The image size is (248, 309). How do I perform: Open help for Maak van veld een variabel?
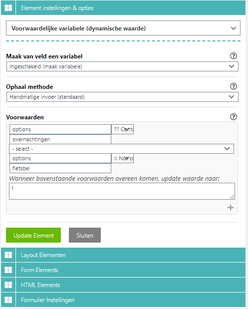[234, 56]
